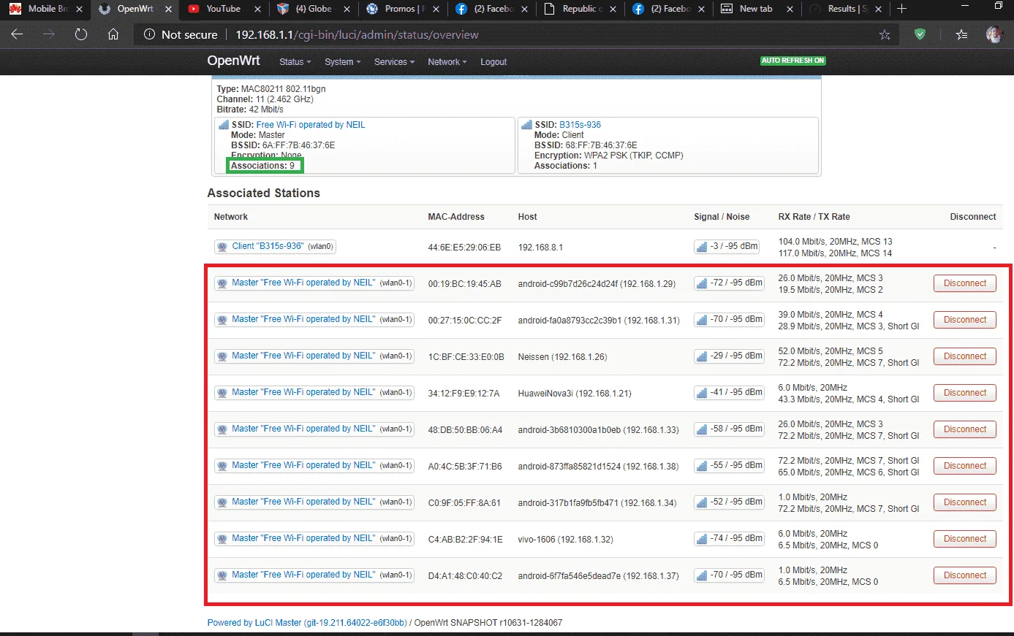Reload the current page
This screenshot has width=1014, height=636.
[81, 34]
